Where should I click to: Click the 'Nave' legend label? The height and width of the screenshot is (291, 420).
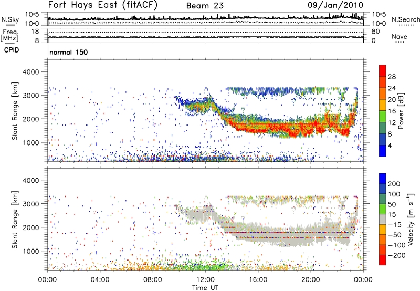[x=400, y=36]
